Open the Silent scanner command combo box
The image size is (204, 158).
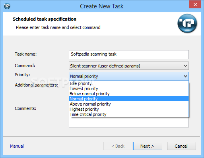coord(129,66)
